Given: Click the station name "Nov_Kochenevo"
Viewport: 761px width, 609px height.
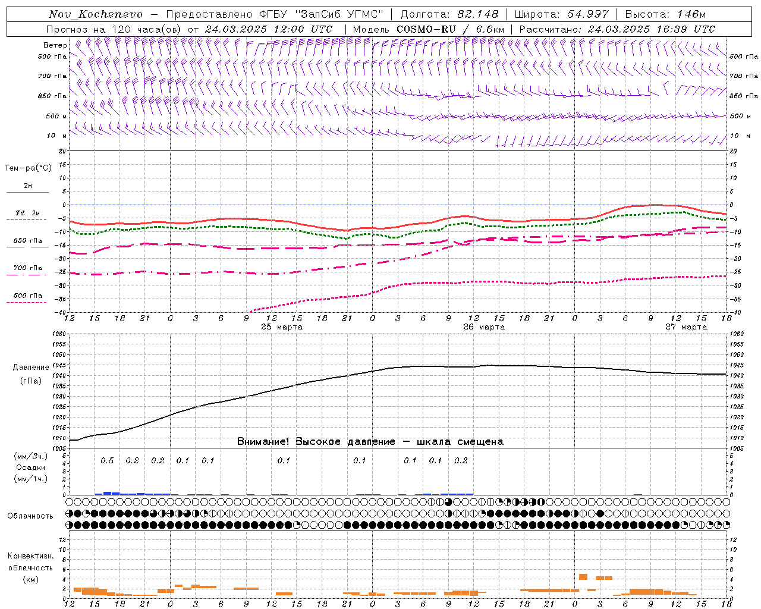Looking at the screenshot, I should [x=96, y=14].
